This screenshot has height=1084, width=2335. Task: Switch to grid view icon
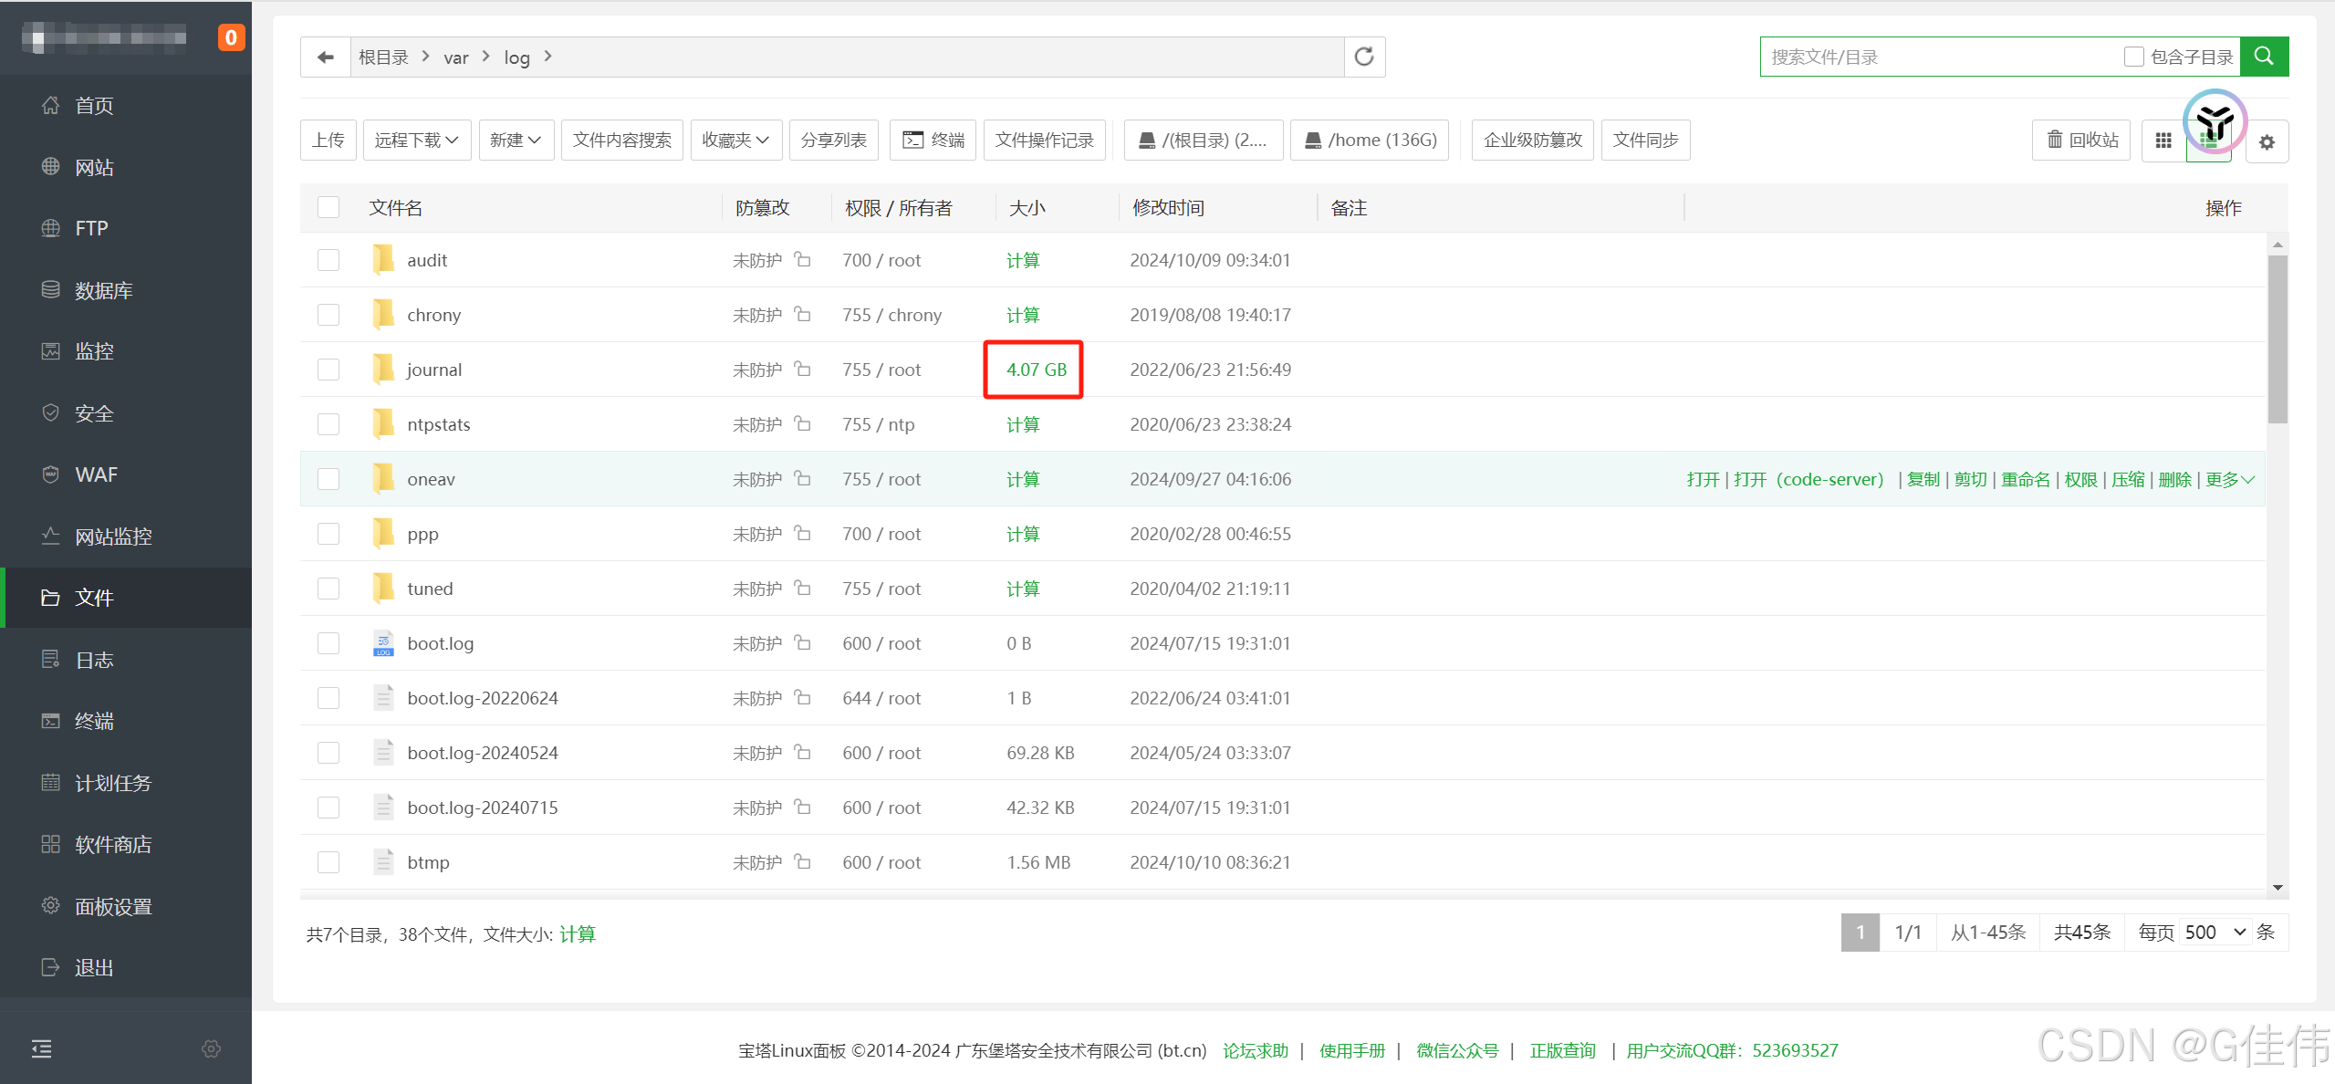2163,141
